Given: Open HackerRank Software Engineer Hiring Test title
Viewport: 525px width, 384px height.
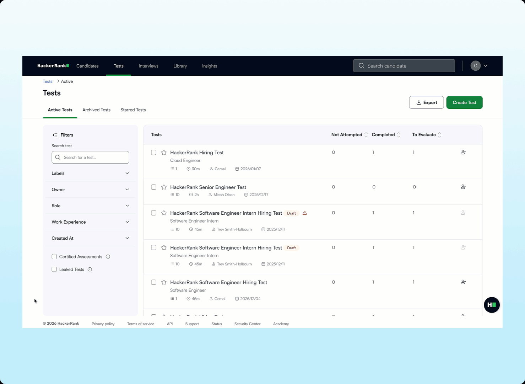Looking at the screenshot, I should click(218, 283).
